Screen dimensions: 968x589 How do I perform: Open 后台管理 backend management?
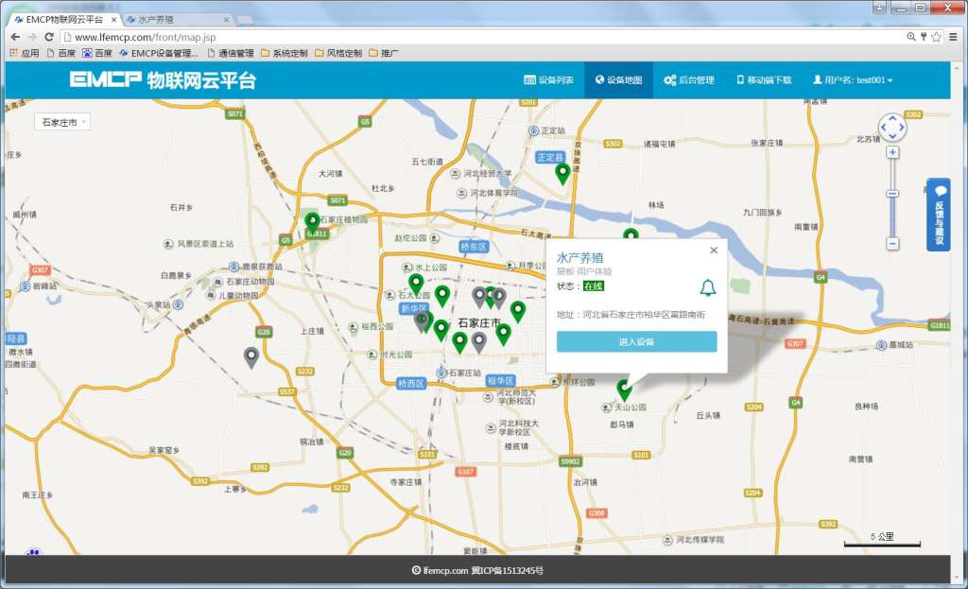pos(689,79)
